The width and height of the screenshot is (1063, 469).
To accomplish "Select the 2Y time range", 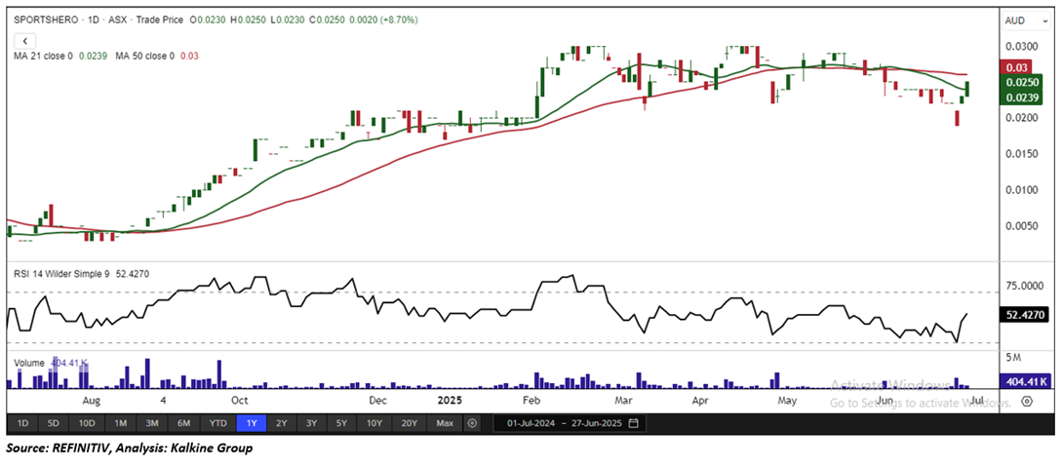I will point(281,423).
